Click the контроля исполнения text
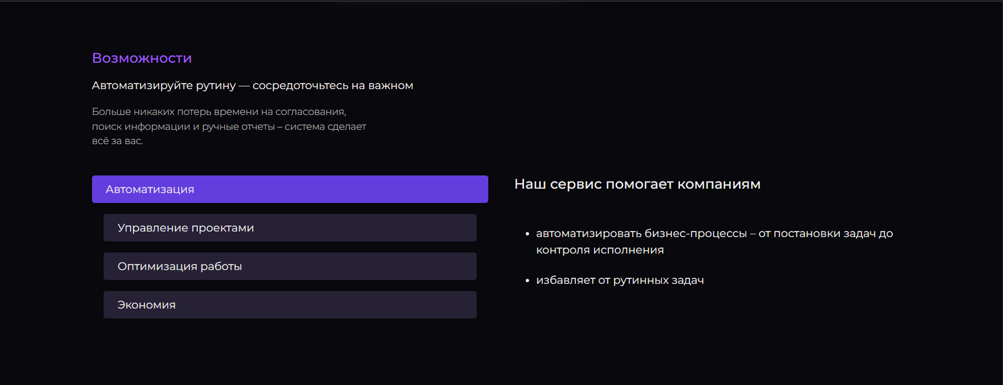The image size is (1003, 385). (x=600, y=249)
